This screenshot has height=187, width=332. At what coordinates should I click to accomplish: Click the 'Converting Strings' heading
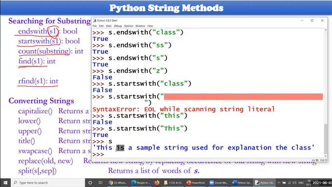[41, 101]
